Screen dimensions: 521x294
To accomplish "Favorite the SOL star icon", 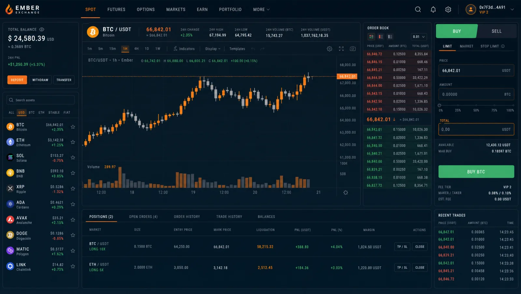I will pyautogui.click(x=73, y=158).
